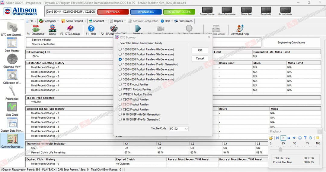The image size is (326, 172).
Task: Confirm DTC Lookup with OK
Action: 200,50
